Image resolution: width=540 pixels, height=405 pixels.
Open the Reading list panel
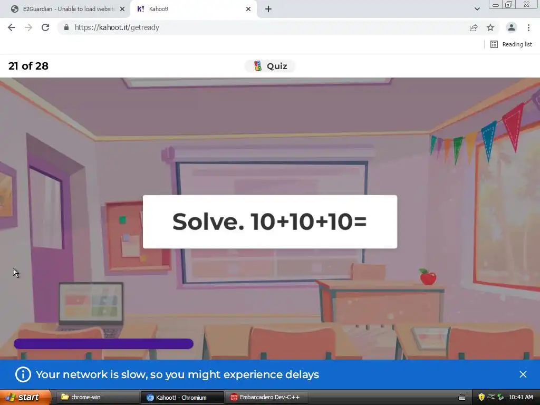click(x=511, y=44)
